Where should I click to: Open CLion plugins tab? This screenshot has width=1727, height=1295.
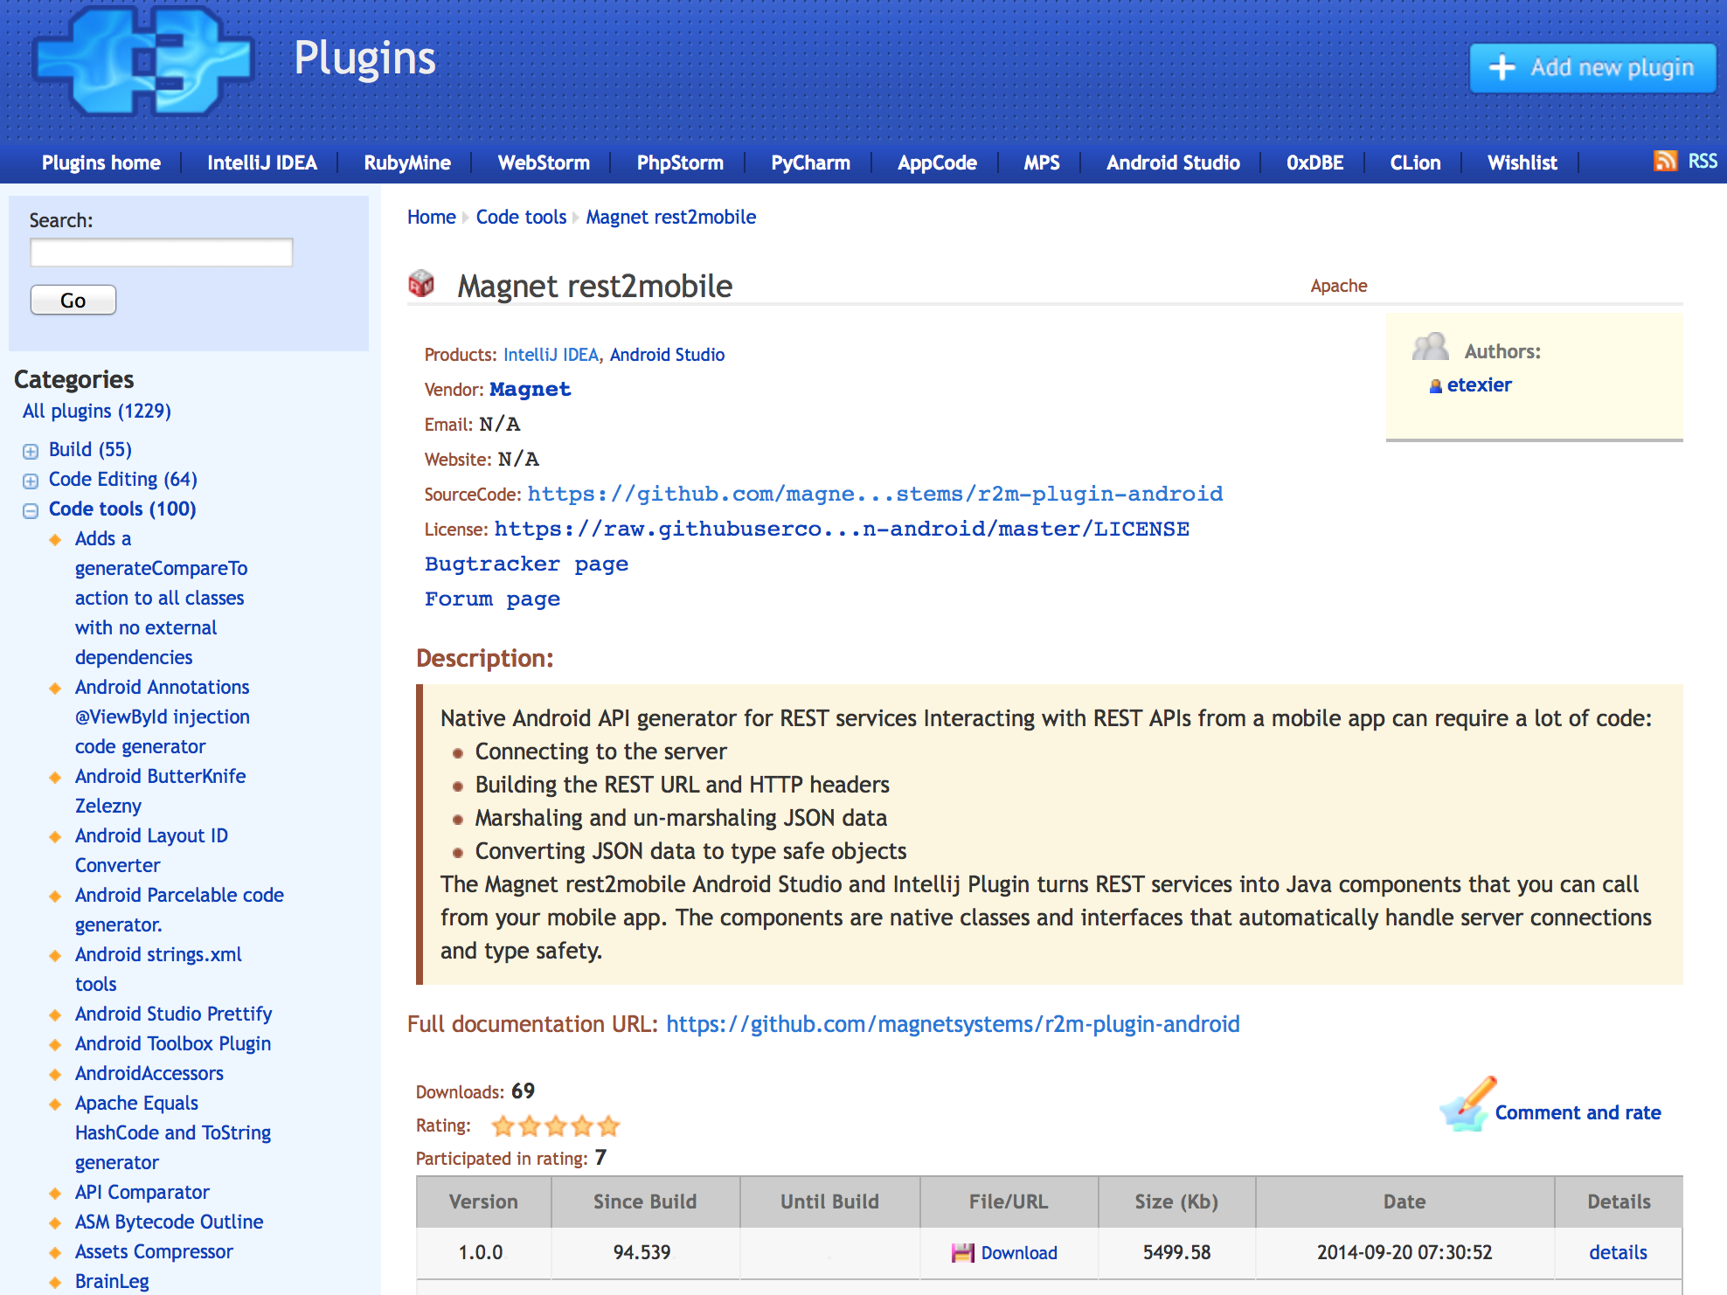click(x=1415, y=163)
